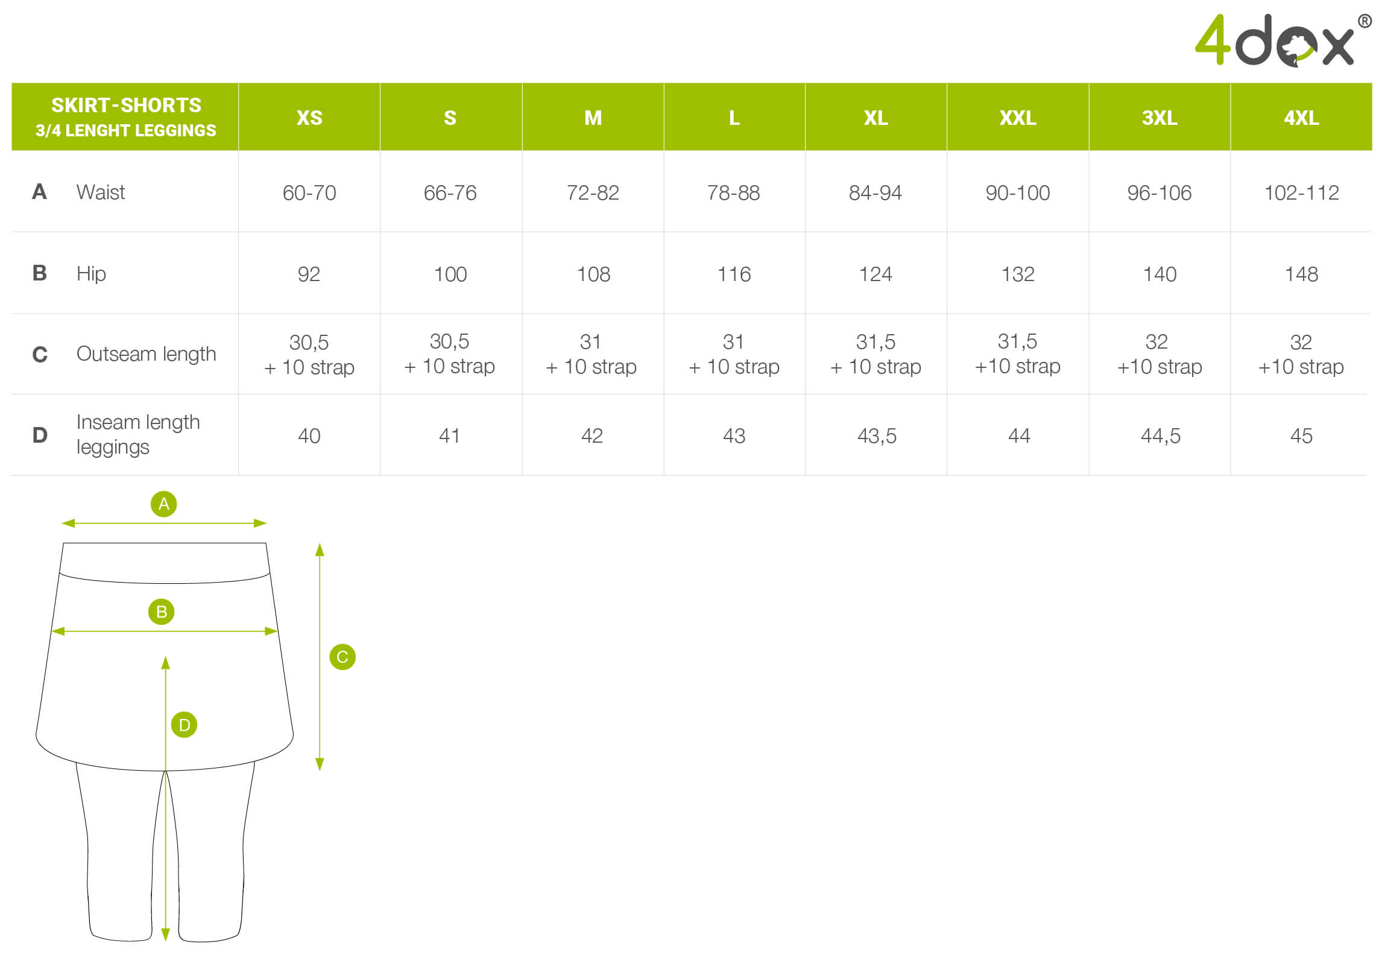Click the registered trademark symbol
Screen dimensions: 1382x956
1364,22
